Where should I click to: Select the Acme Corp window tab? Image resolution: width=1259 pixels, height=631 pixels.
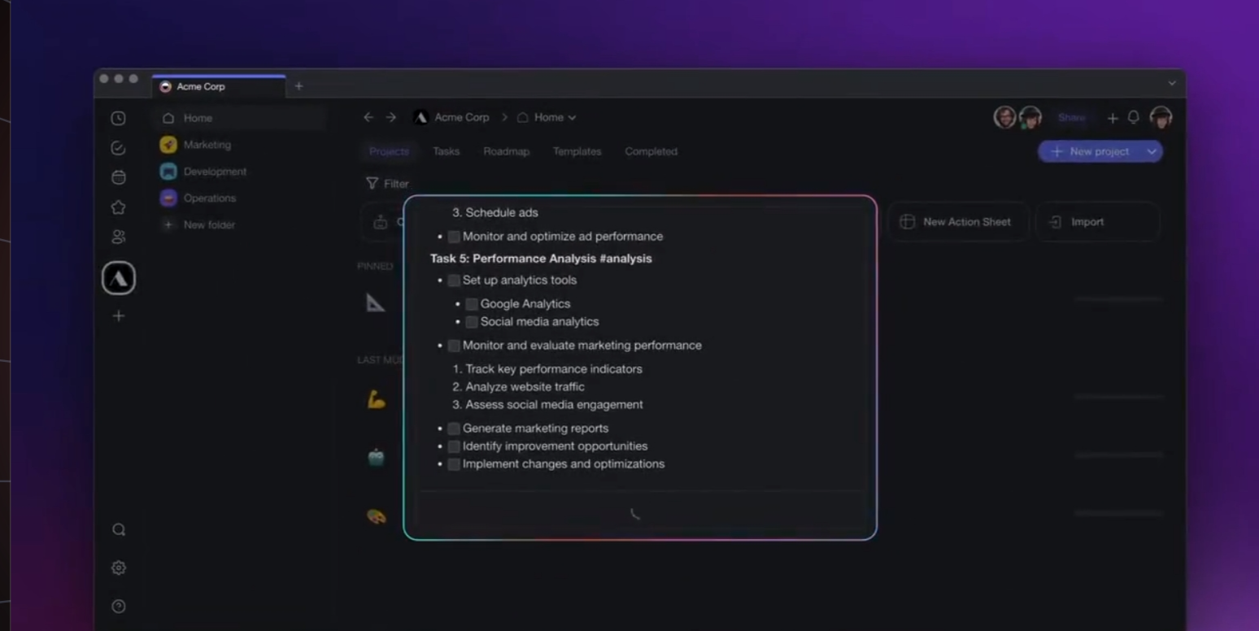point(219,86)
